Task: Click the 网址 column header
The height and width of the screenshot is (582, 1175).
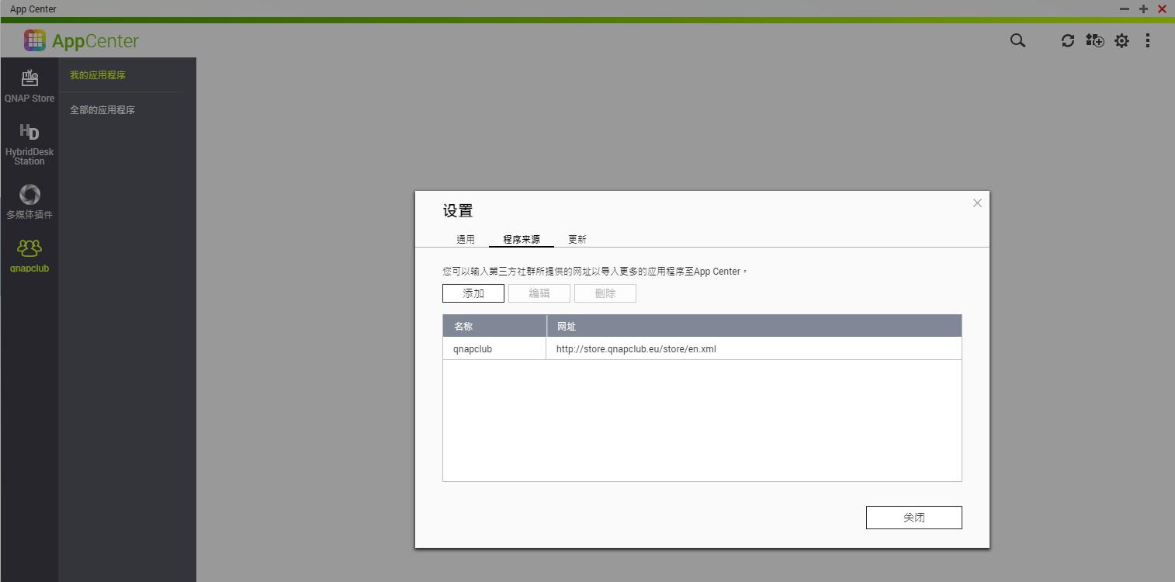Action: point(754,326)
